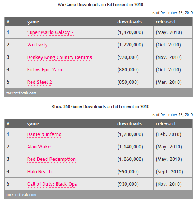196x202 pixels.
Task: Follow the Alan Wake link
Action: click(39, 147)
